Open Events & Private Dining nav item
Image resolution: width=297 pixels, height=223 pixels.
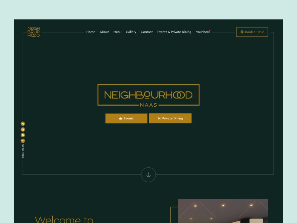tap(174, 32)
